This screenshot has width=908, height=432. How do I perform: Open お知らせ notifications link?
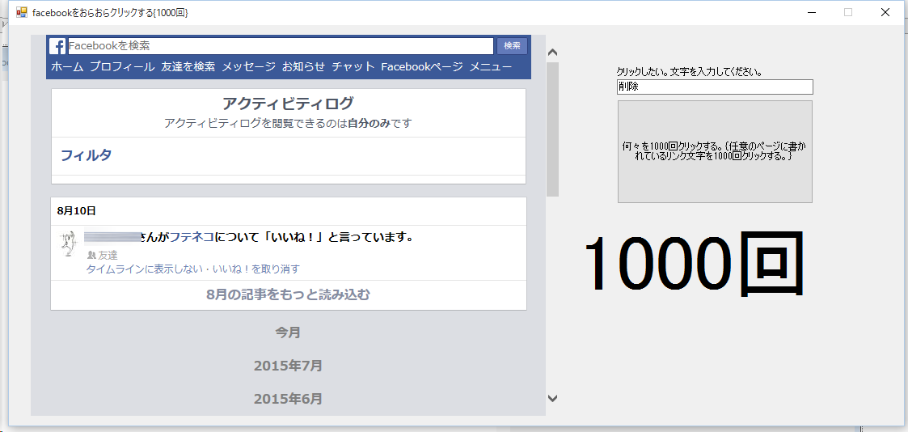303,66
